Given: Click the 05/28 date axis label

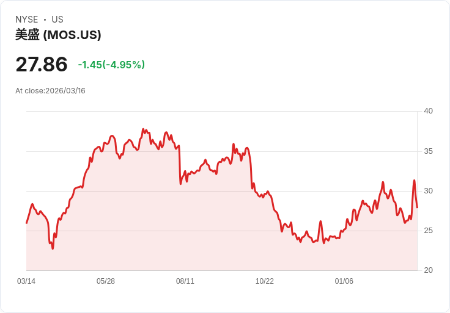Looking at the screenshot, I should pyautogui.click(x=106, y=281).
